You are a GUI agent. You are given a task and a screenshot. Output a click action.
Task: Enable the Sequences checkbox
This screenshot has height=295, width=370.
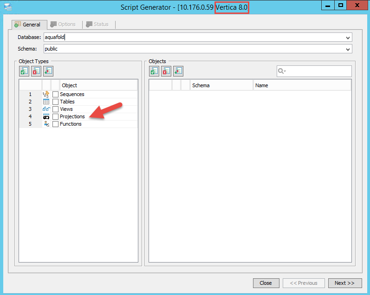point(55,94)
